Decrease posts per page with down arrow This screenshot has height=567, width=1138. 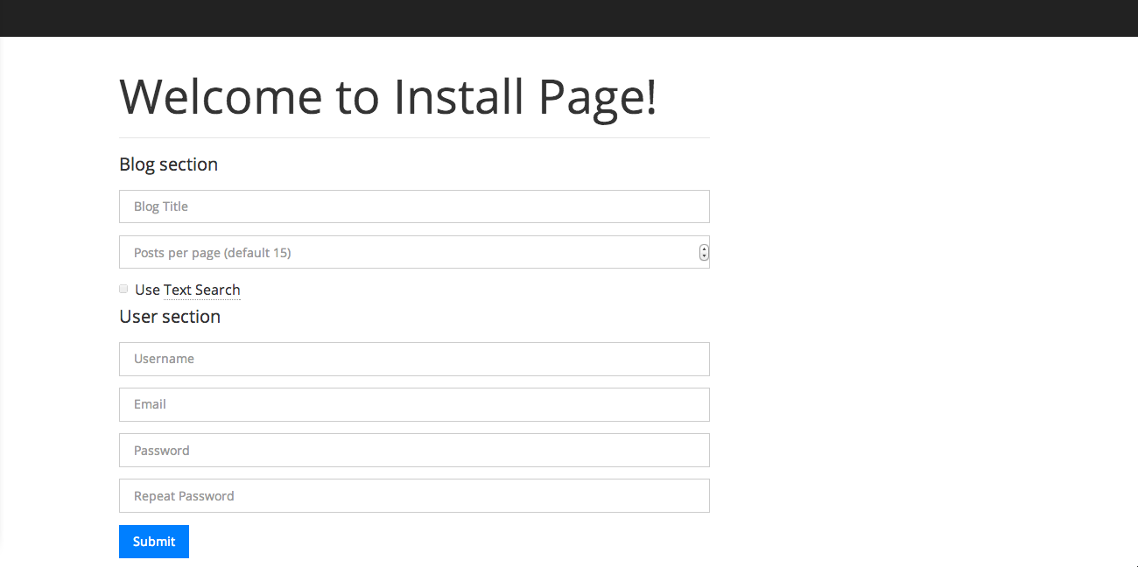[x=704, y=256]
